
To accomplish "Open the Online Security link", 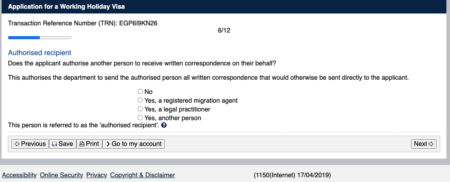I will 61,175.
